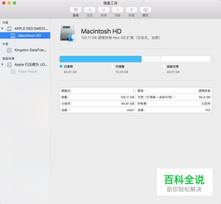This screenshot has width=221, height=204.
Task: Click the Erase (抹掉) toolbar icon
Action: pyautogui.click(x=104, y=10)
